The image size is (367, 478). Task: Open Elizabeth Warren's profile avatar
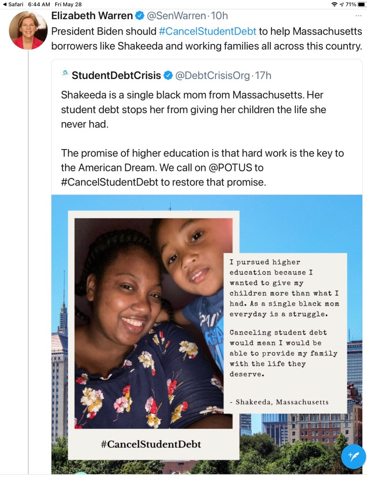click(x=28, y=30)
